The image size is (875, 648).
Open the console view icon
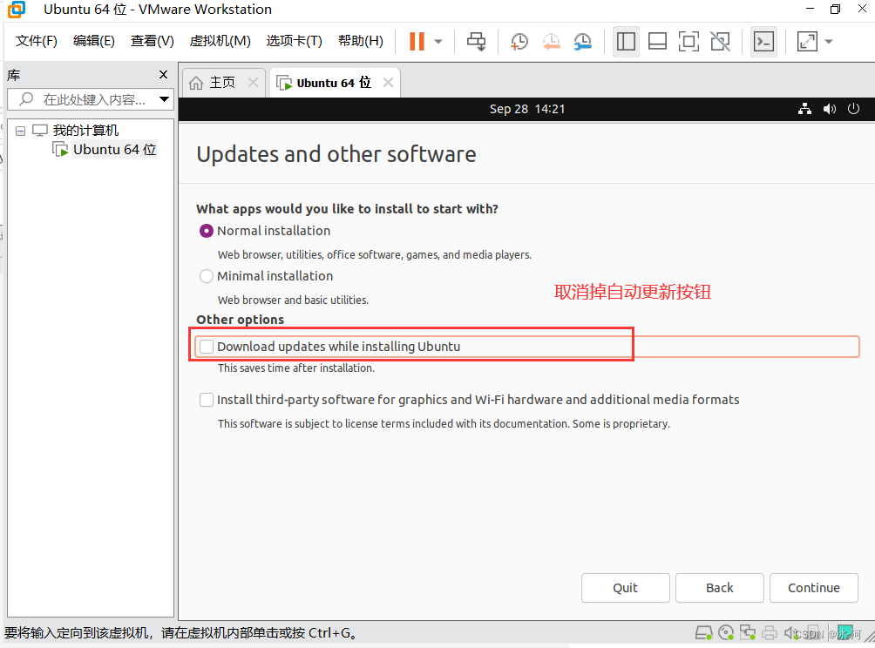click(x=763, y=41)
